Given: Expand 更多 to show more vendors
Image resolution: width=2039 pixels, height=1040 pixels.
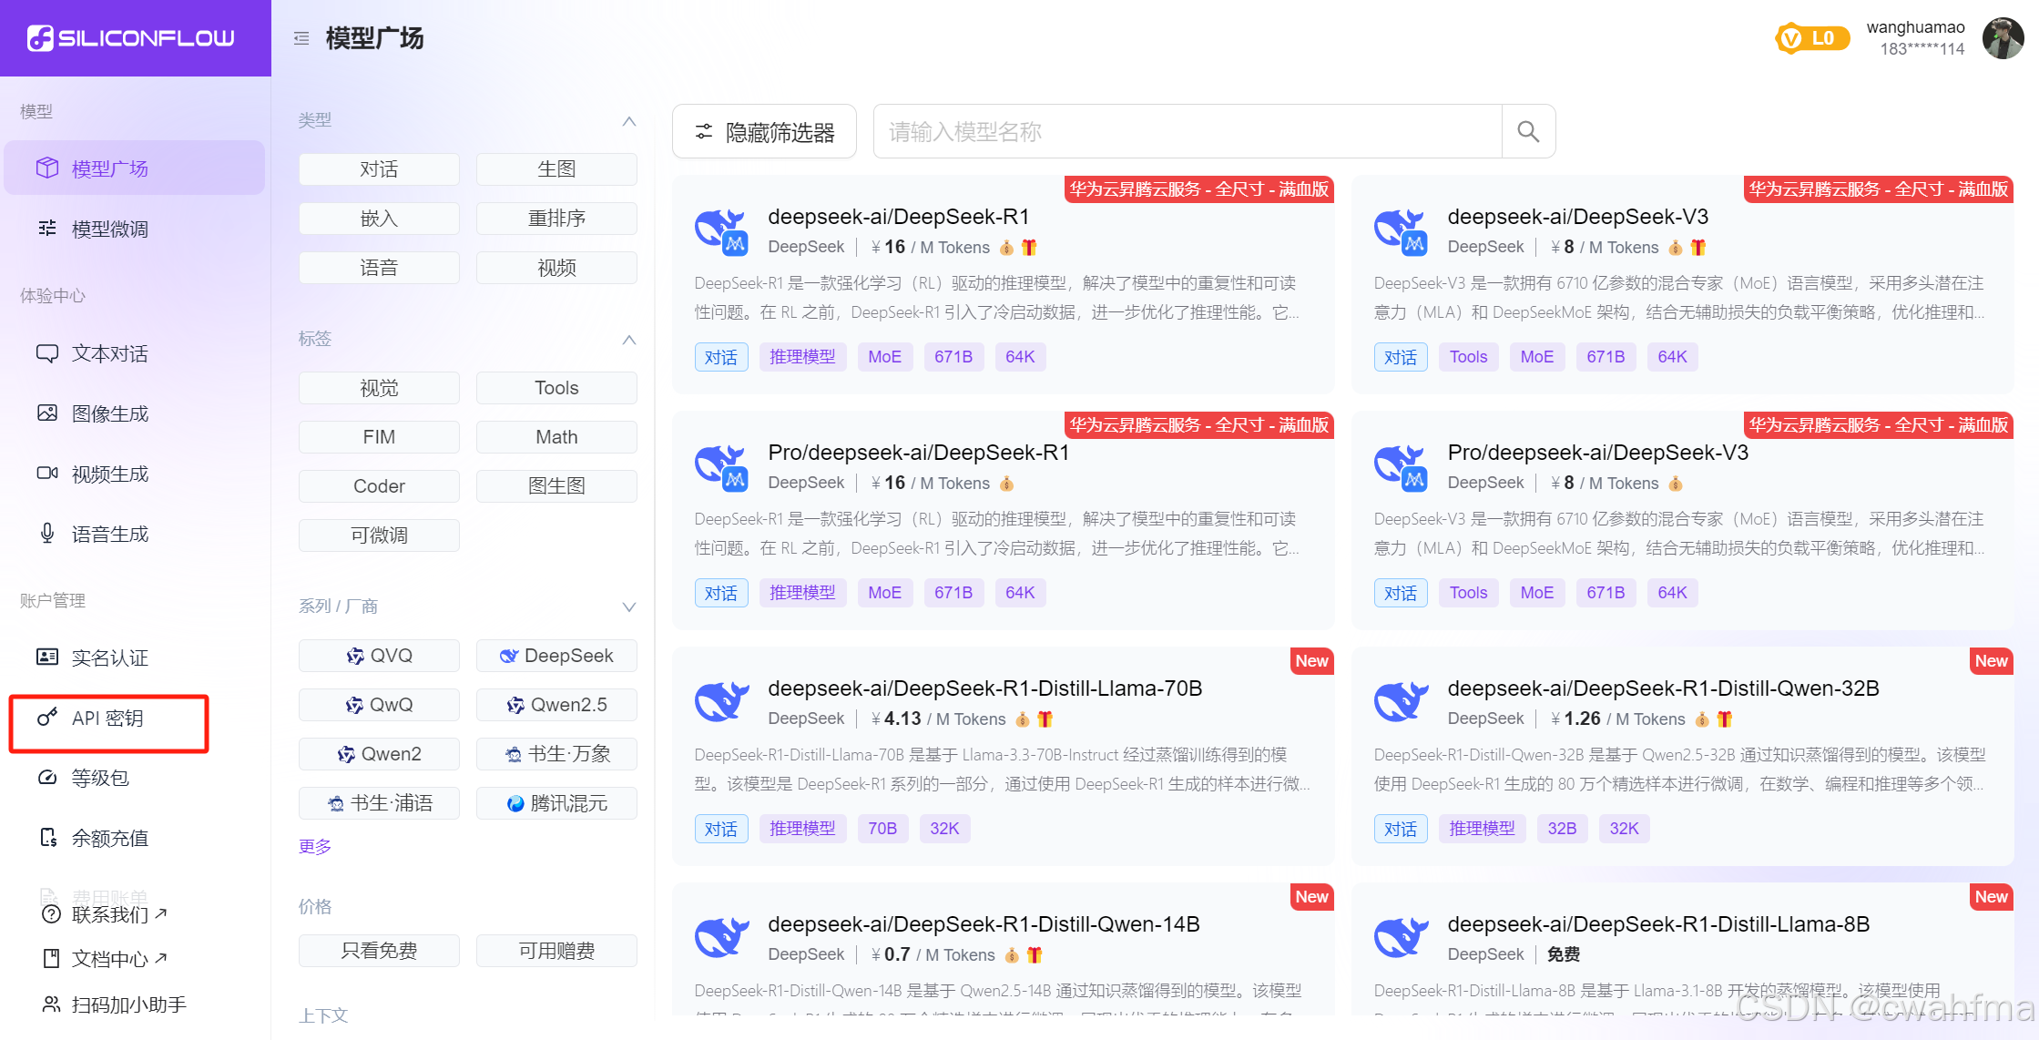Looking at the screenshot, I should pos(314,846).
